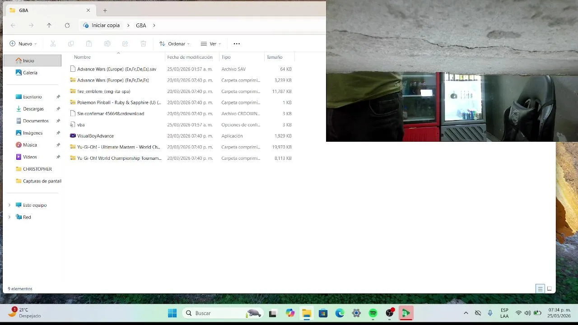Viewport: 578px width, 325px height.
Task: Sort by Tipo column header
Action: (x=226, y=57)
